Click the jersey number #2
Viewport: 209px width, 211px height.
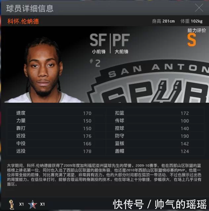tap(95, 63)
